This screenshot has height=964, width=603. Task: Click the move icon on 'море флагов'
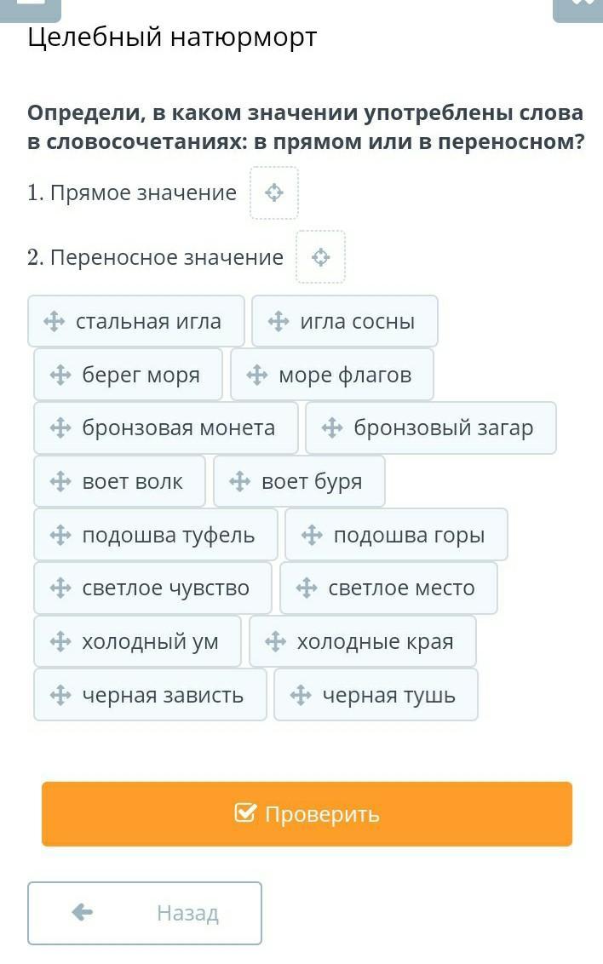tap(257, 375)
